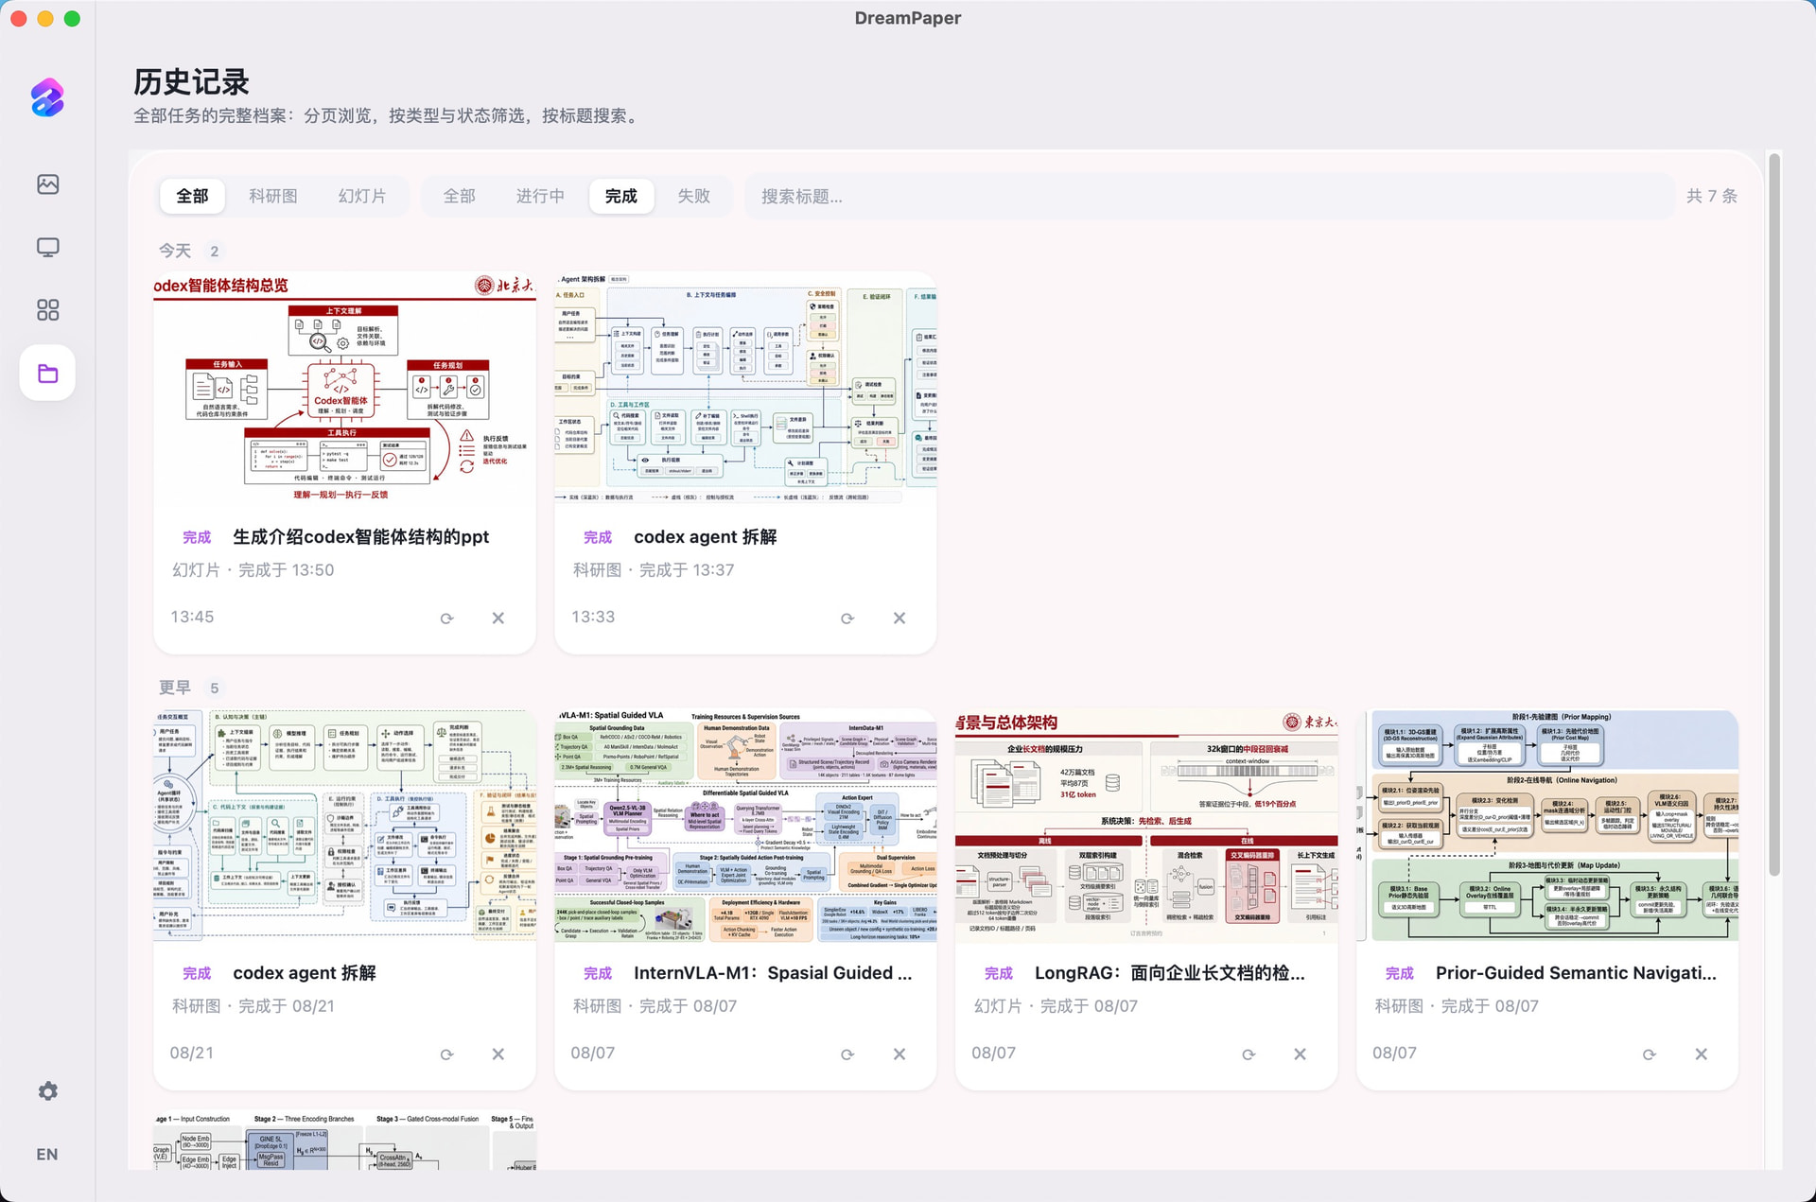Regenerate the 生成介绍codex智能体结构的ppt task
1816x1202 pixels.
coord(446,618)
